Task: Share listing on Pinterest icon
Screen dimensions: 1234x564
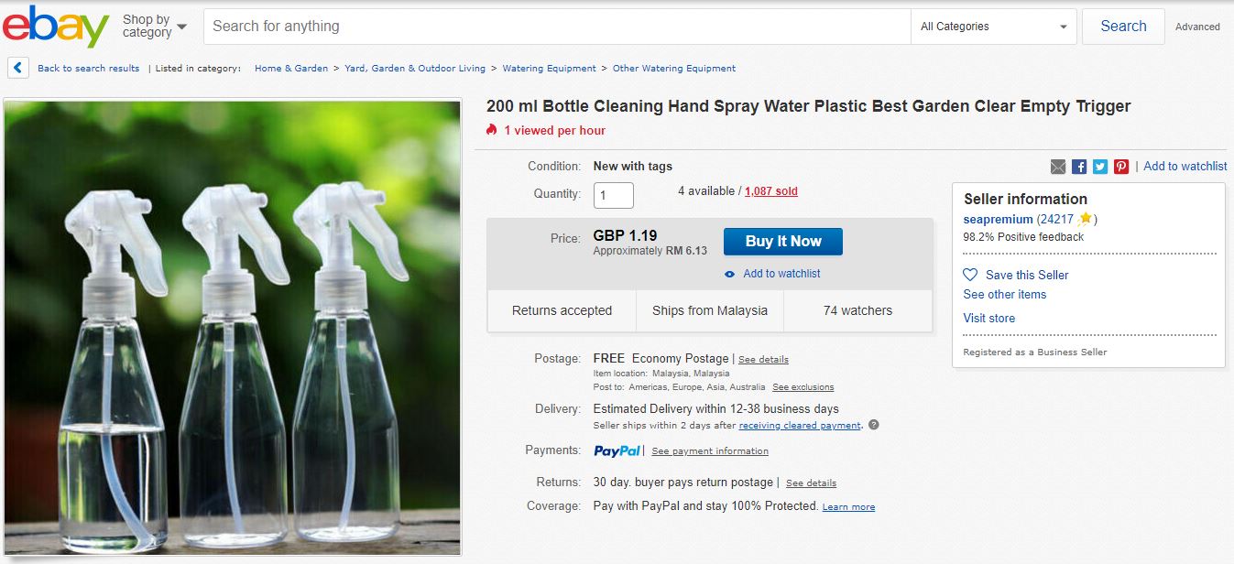Action: 1121,167
